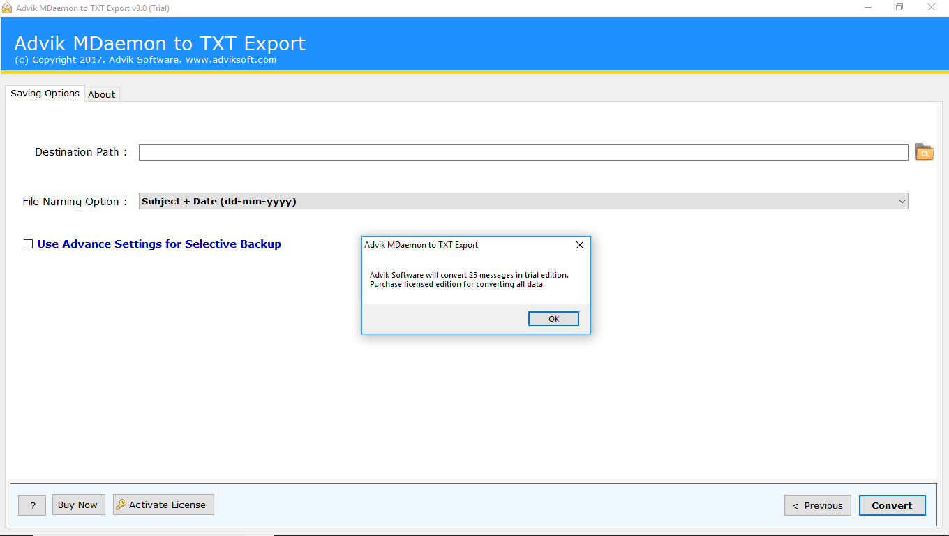
Task: Close the trial notice dialog
Action: [x=579, y=245]
